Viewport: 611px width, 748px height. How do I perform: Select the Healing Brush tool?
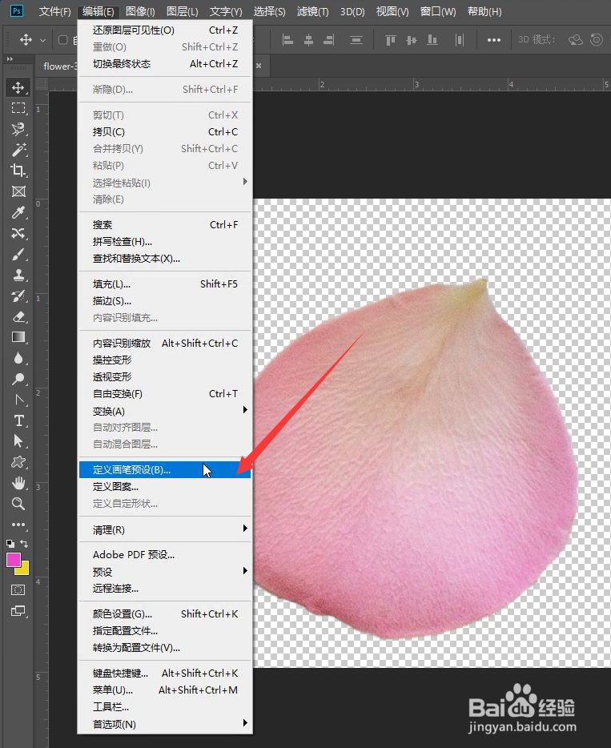(x=18, y=233)
